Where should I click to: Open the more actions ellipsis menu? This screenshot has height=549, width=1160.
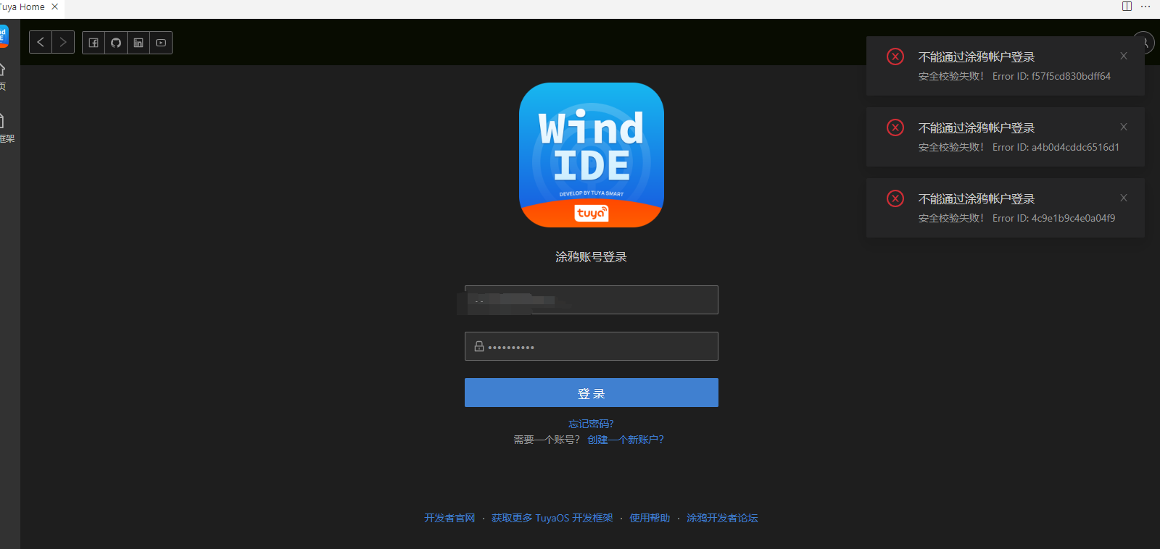point(1145,7)
